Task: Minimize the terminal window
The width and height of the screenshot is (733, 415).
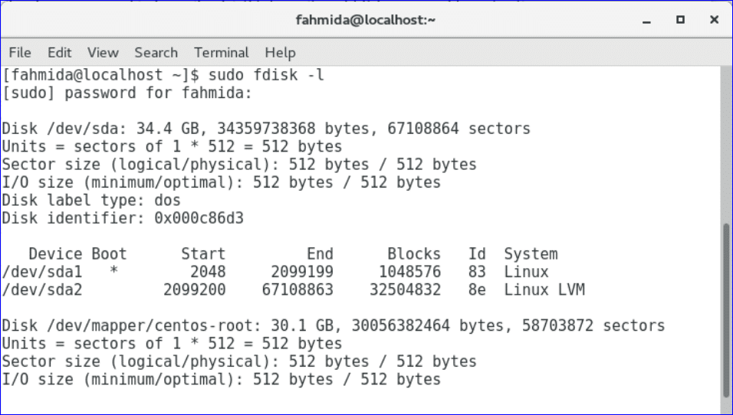Action: 649,20
